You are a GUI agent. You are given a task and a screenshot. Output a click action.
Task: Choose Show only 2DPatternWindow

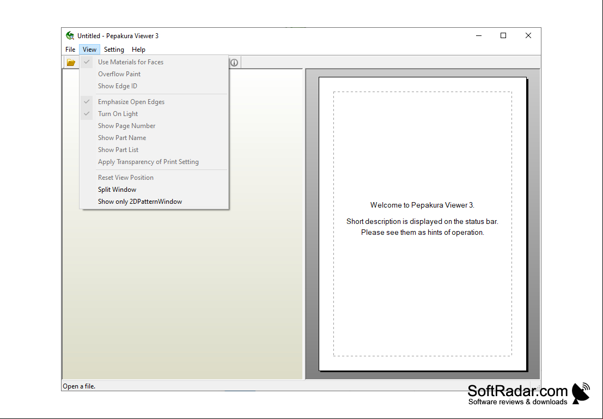click(x=154, y=201)
